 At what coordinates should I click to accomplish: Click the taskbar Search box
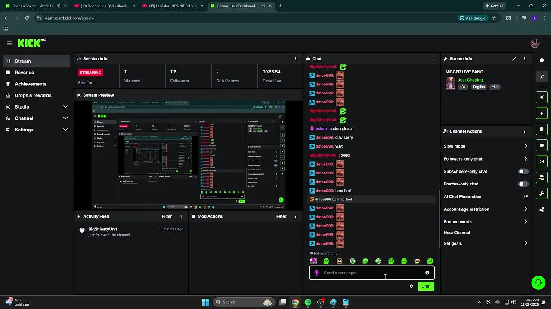[244, 302]
